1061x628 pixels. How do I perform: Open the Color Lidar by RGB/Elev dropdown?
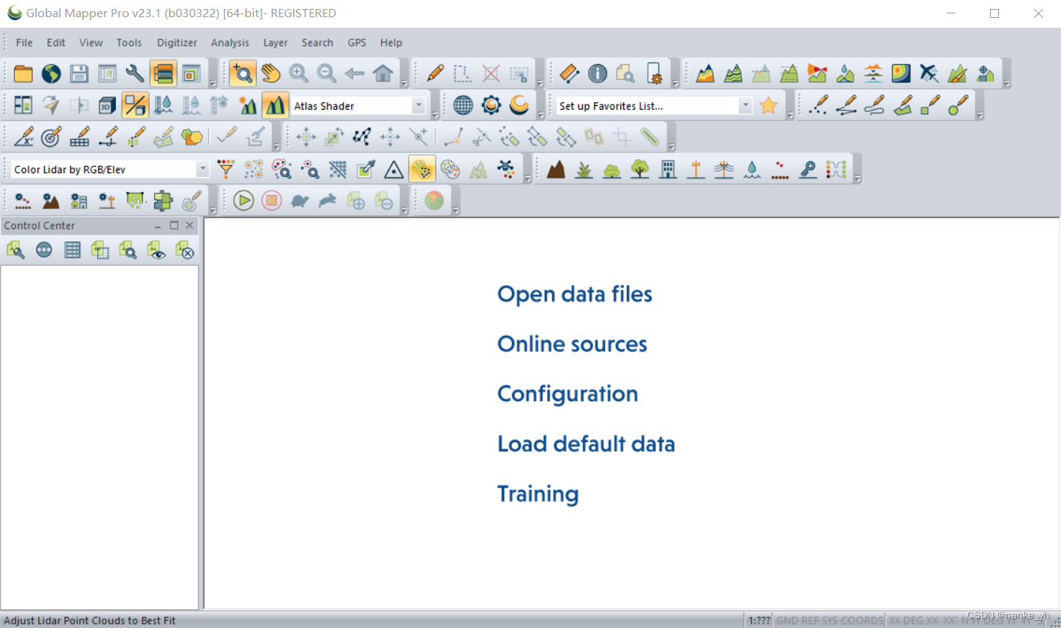coord(202,170)
